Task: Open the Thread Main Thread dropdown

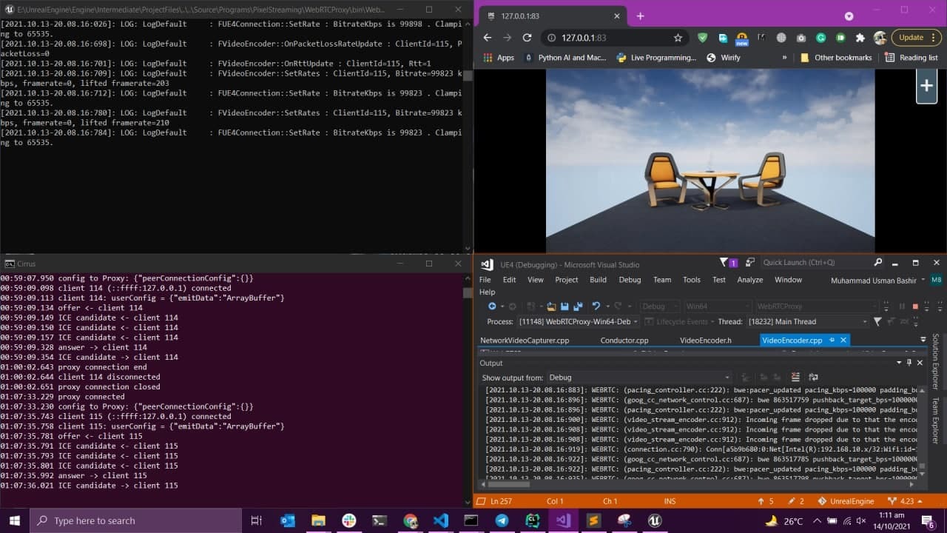Action: click(864, 322)
